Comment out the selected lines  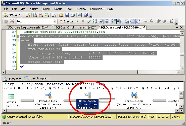coord(146,21)
